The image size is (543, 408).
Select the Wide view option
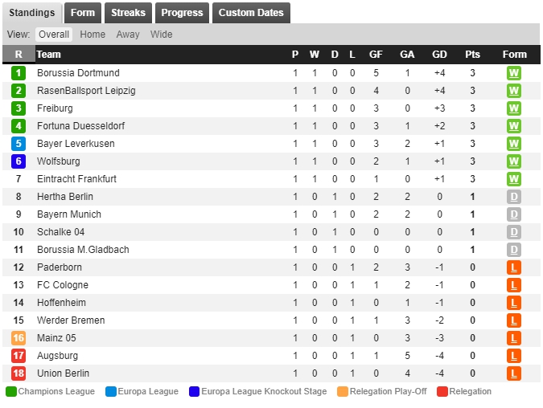click(162, 35)
